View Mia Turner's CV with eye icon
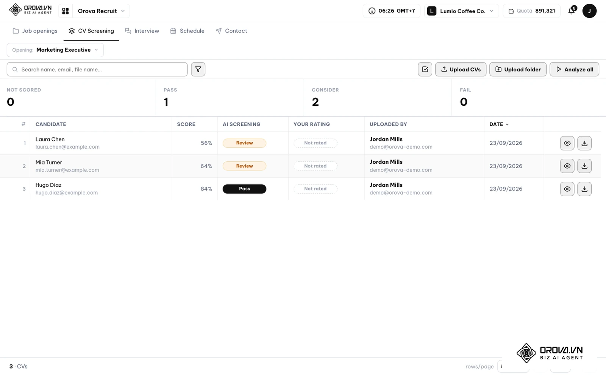The height and width of the screenshot is (378, 606). (567, 166)
